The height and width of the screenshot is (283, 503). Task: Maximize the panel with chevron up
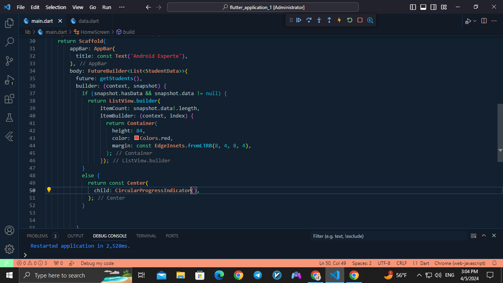484,235
